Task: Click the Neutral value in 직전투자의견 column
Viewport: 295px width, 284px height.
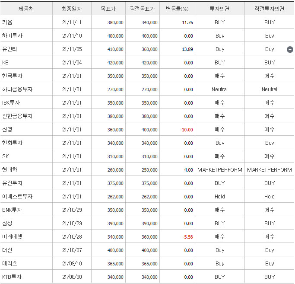Action: [x=270, y=89]
